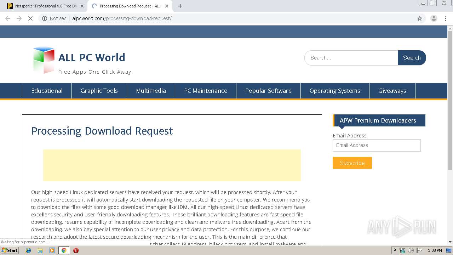The image size is (453, 255).
Task: Browse the PC Maintenance category
Action: tap(206, 91)
